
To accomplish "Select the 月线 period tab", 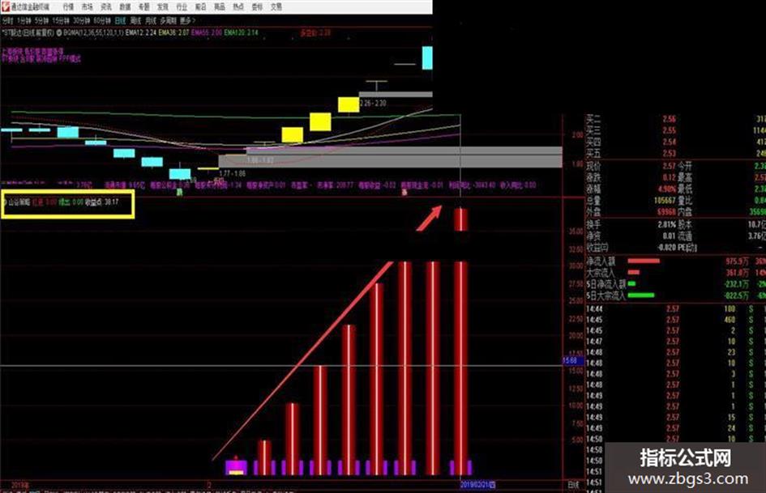I will (x=151, y=20).
